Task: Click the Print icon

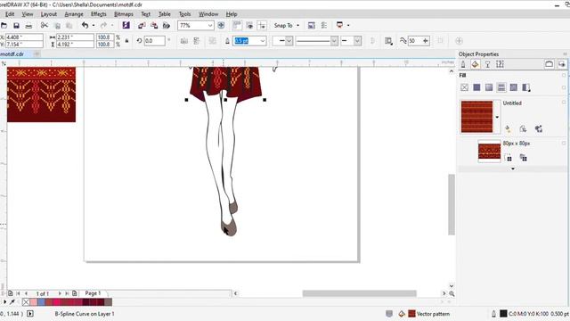Action: 28,26
